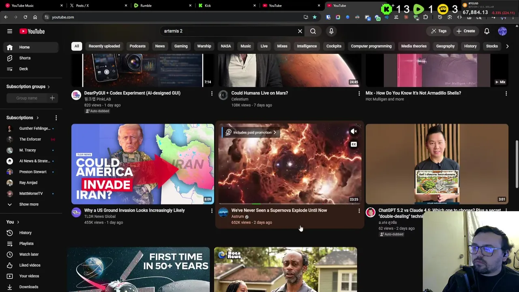Click the Group name input field
This screenshot has width=519, height=292.
click(27, 98)
